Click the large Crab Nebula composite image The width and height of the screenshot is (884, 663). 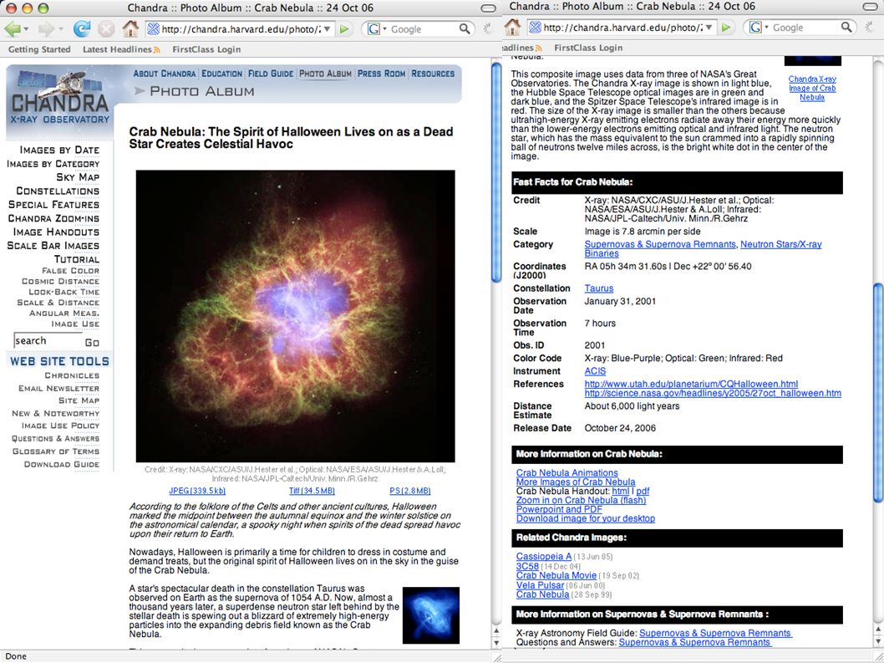296,316
